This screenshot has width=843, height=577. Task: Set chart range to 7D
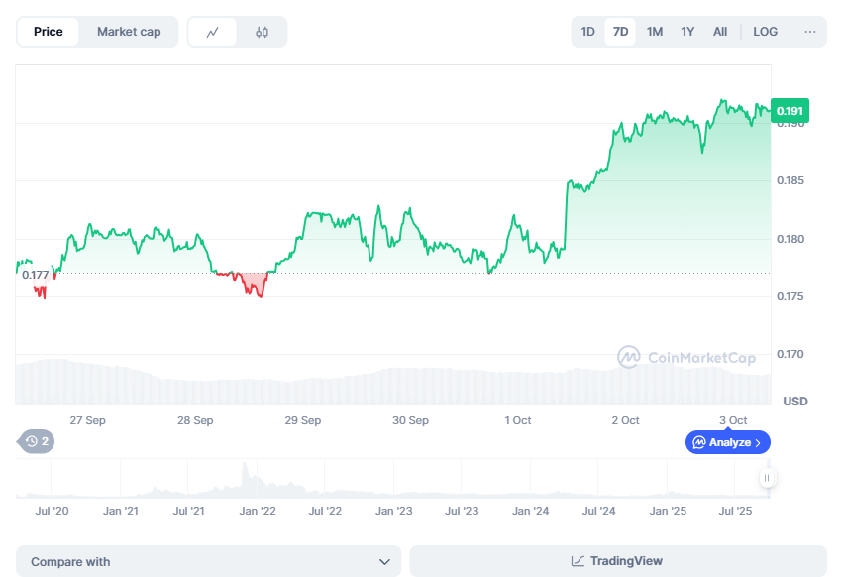click(621, 32)
